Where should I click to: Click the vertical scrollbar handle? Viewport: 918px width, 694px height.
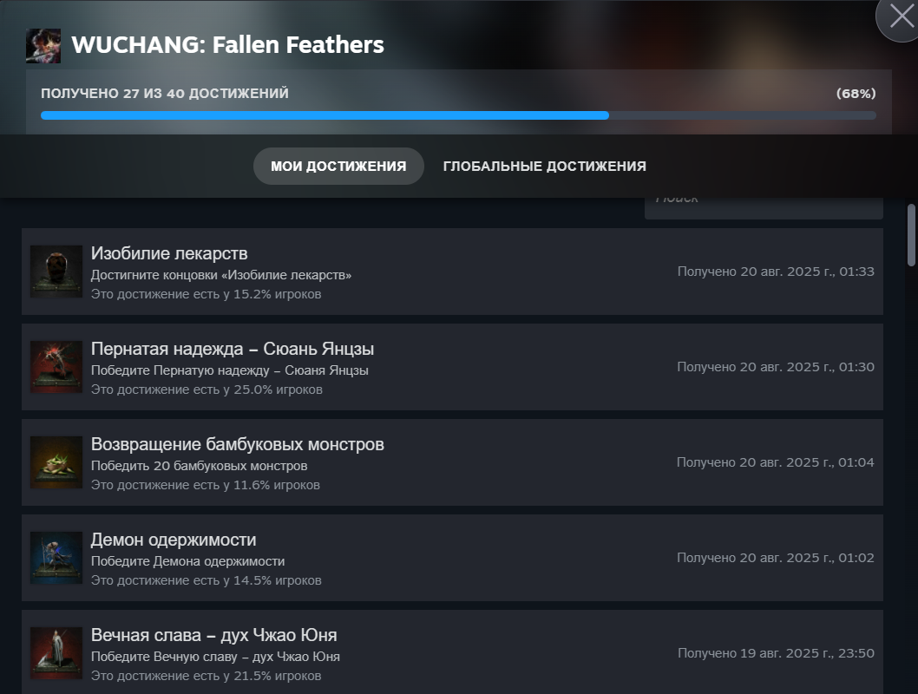point(911,234)
